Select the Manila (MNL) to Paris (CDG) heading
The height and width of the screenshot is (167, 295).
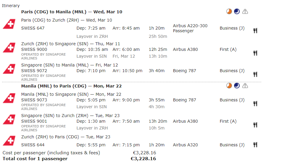[x=71, y=86]
